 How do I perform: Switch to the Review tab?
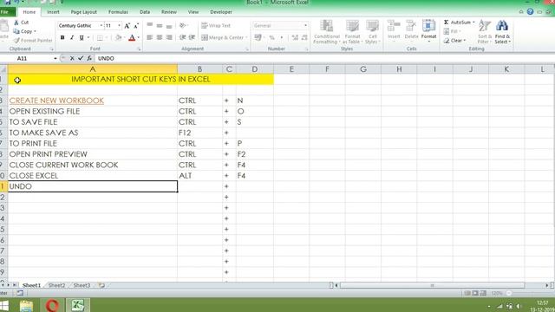pos(169,12)
